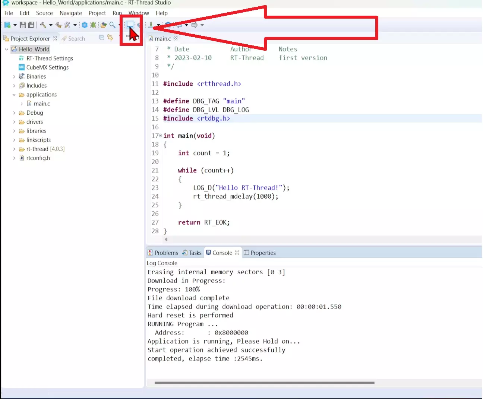Click the Save floppy disk icon
This screenshot has width=483, height=399.
pyautogui.click(x=23, y=25)
